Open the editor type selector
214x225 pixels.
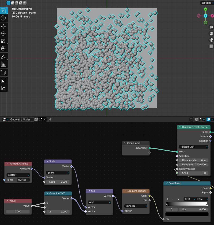4,119
